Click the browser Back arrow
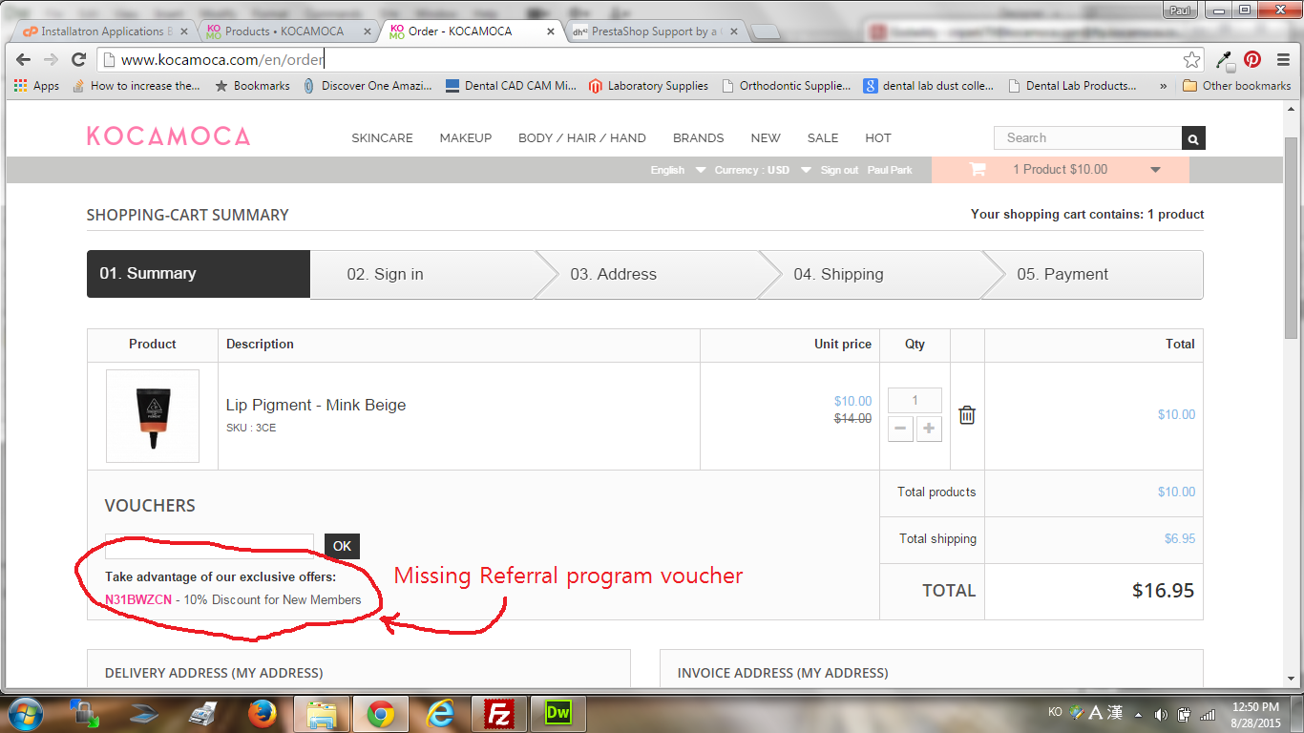The height and width of the screenshot is (733, 1304). pos(24,59)
